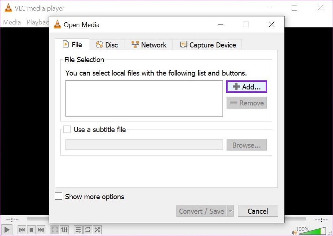Expand Convert / Save dropdown arrow
333x236 pixels.
click(231, 211)
